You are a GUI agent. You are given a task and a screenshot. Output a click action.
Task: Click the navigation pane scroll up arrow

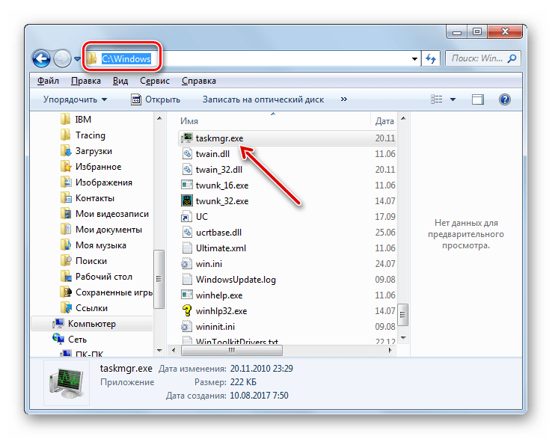159,118
